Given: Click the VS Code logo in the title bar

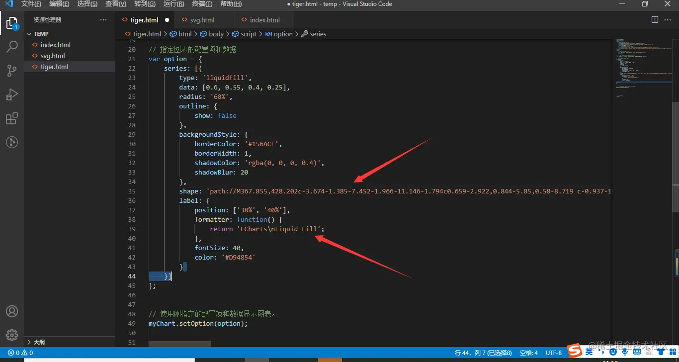Looking at the screenshot, I should [x=9, y=4].
